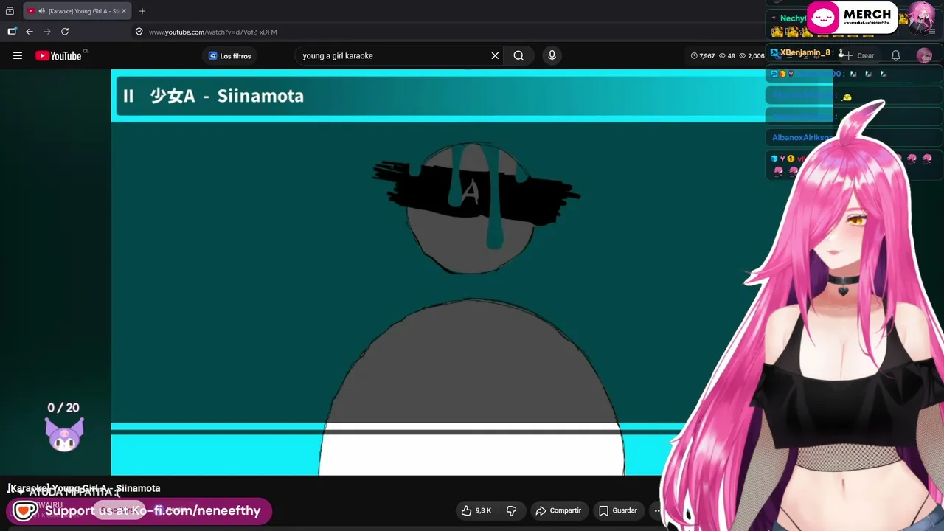Run the search with the magnifier button

click(x=518, y=55)
